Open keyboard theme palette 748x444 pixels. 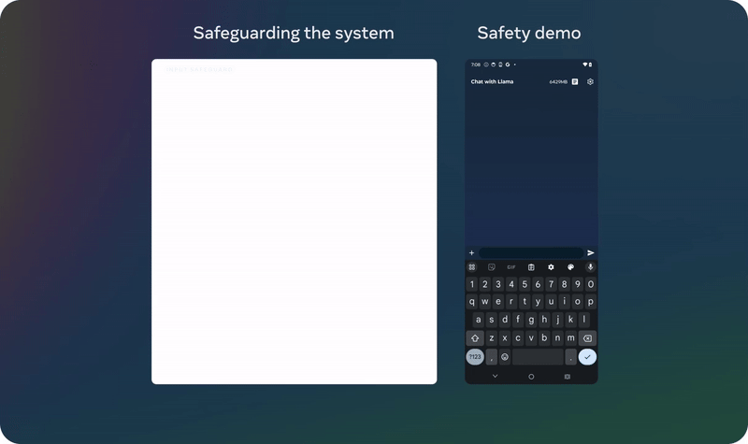570,267
